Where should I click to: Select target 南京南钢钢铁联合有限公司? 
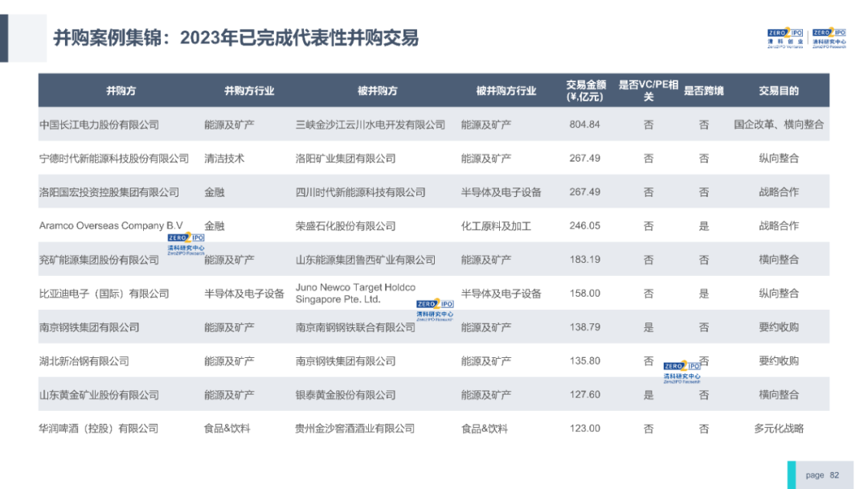tap(355, 327)
